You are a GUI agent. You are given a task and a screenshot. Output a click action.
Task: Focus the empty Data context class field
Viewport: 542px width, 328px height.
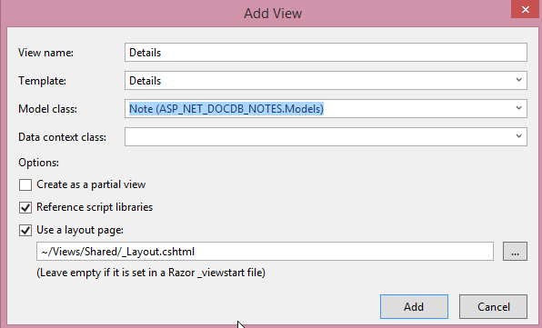click(x=326, y=136)
